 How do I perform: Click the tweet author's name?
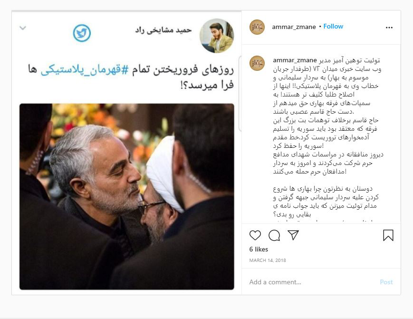(x=163, y=30)
